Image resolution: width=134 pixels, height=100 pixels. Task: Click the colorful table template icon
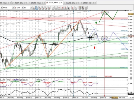(80, 8)
